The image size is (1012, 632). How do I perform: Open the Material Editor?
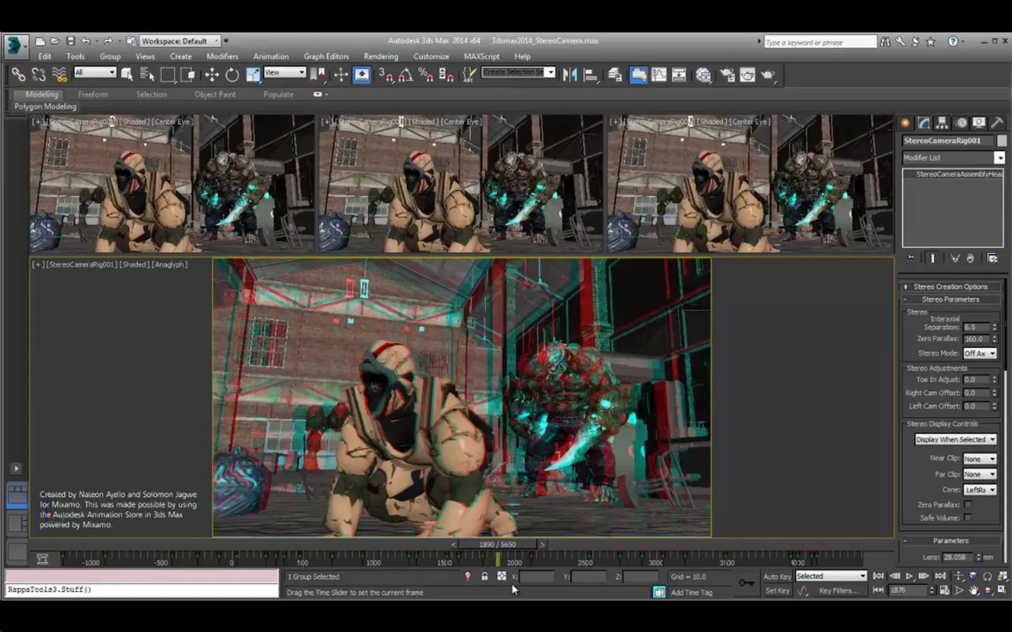coord(704,75)
